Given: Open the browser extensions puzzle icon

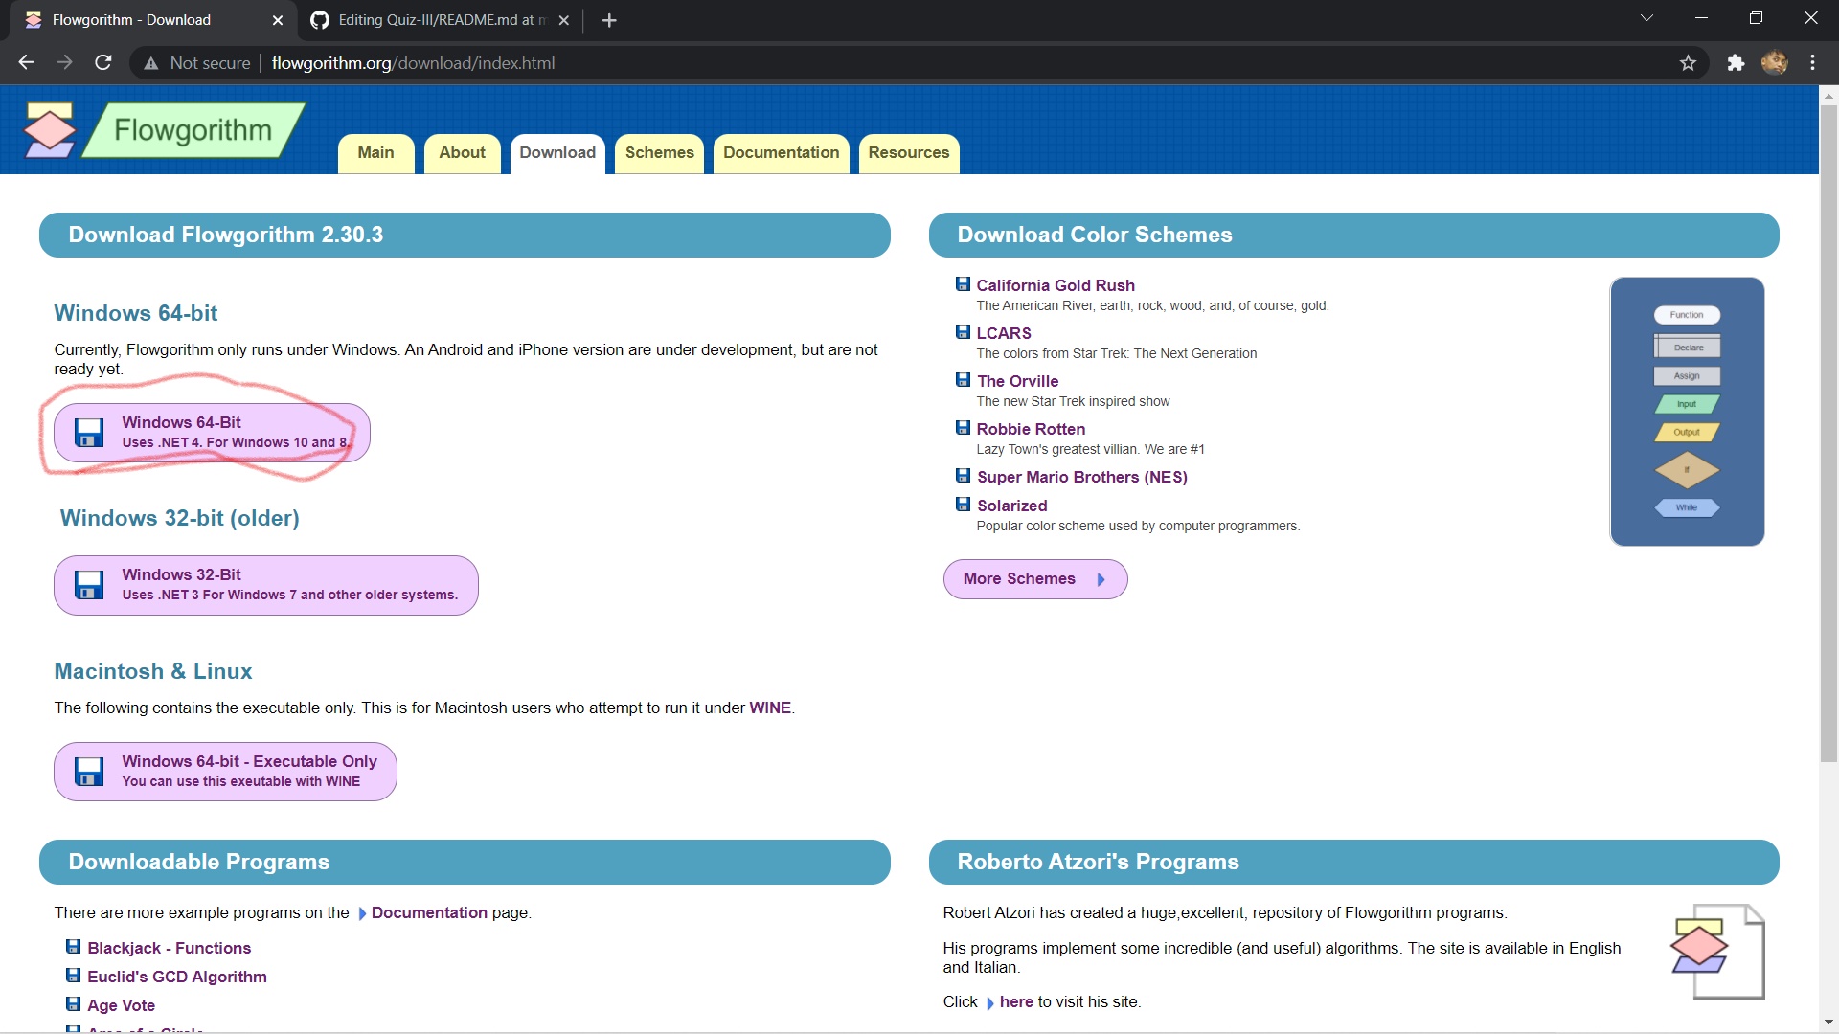Looking at the screenshot, I should (1736, 62).
